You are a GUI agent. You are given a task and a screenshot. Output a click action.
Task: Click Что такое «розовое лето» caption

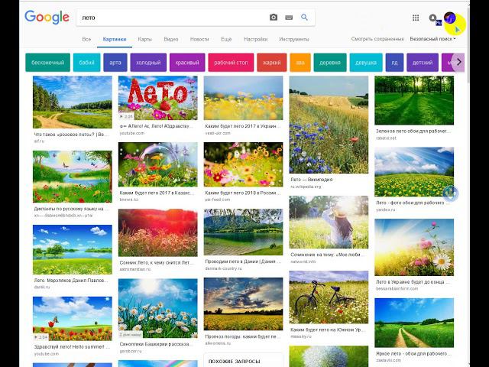point(71,135)
